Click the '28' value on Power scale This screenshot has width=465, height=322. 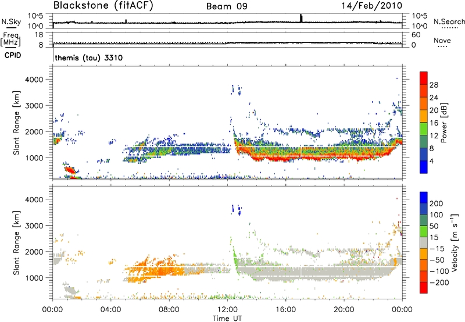pos(434,85)
